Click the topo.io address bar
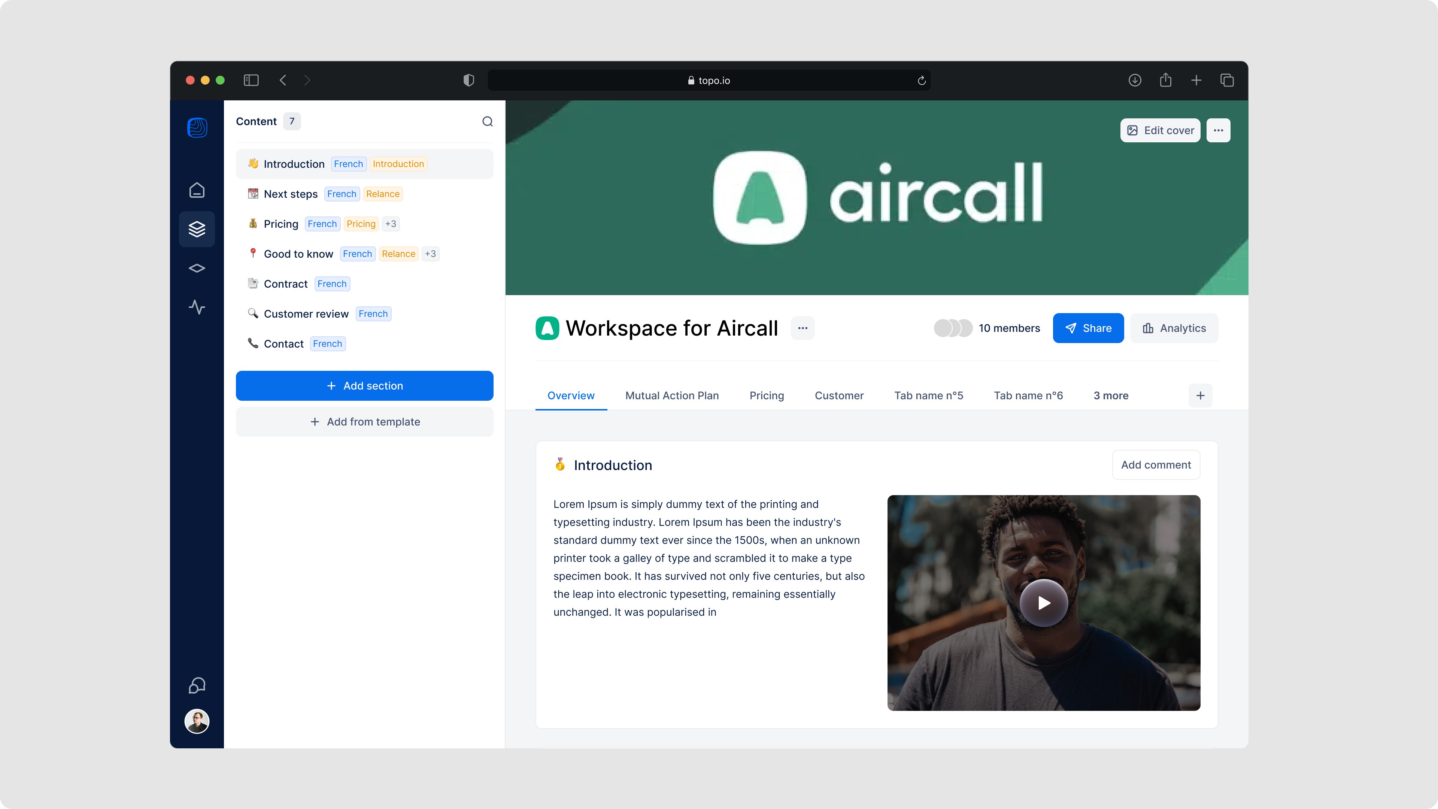 click(x=709, y=81)
